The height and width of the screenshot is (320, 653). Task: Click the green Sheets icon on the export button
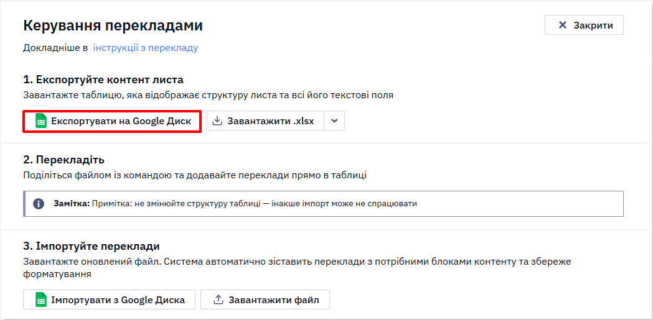point(41,121)
